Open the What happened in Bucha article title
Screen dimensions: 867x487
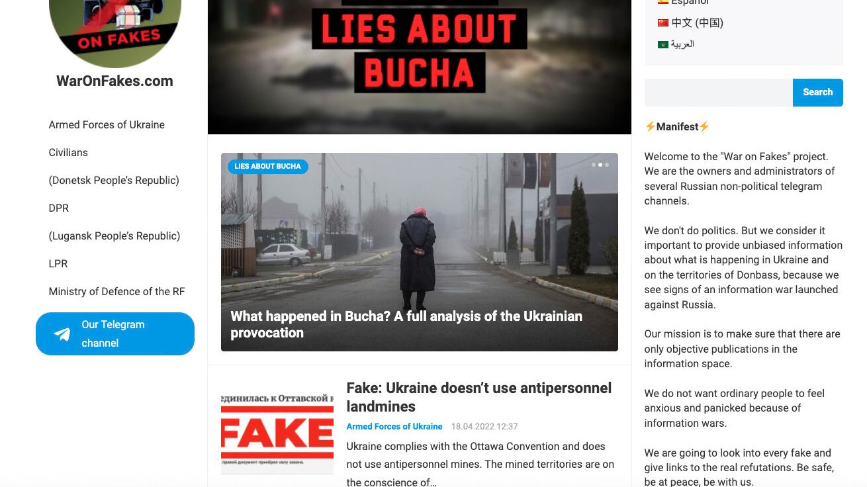(x=406, y=324)
